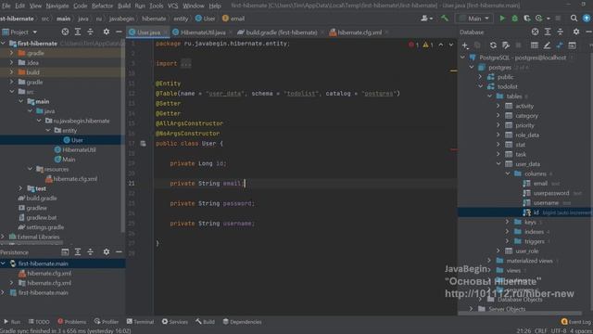
Task: Open the Services tool window
Action: click(175, 322)
